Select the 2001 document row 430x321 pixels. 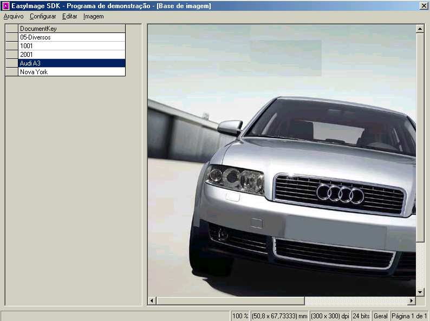[x=71, y=55]
